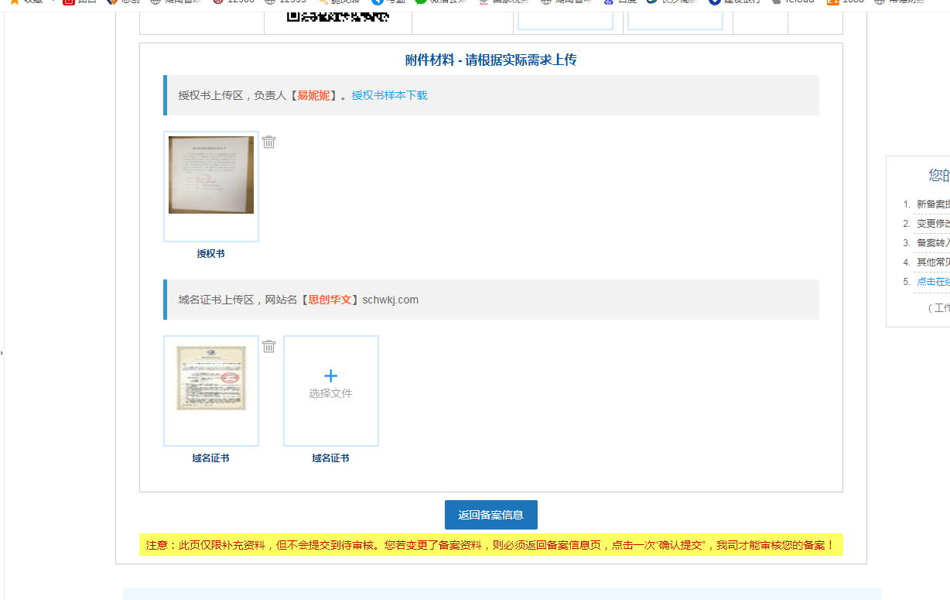Viewport: 950px width, 600px height.
Task: Collapse the left edge panel arrow
Action: click(x=3, y=352)
